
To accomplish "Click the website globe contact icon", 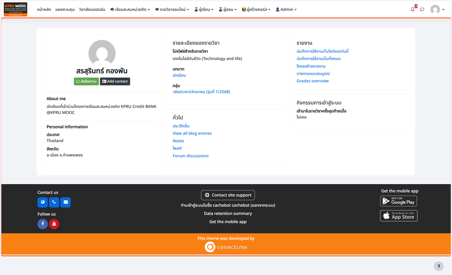I will 43,202.
